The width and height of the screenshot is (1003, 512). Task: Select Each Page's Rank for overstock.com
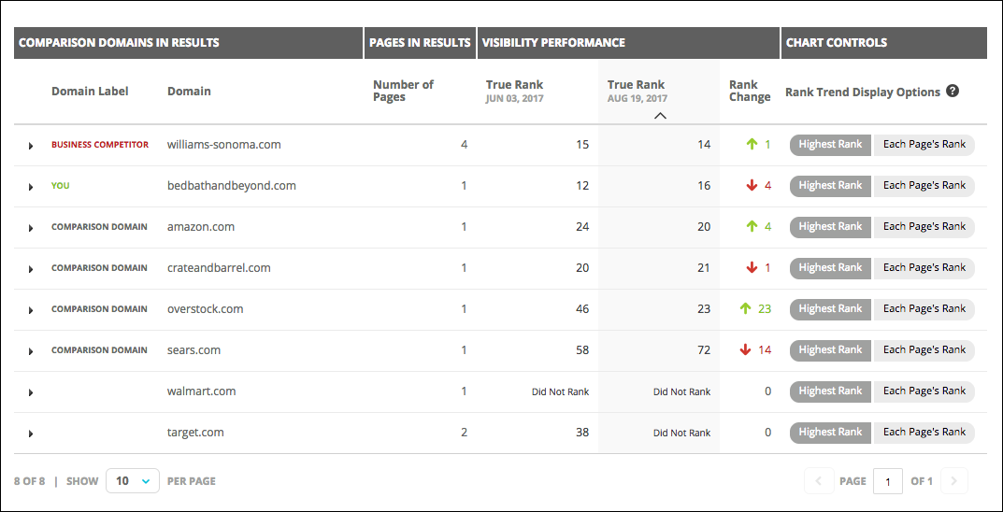pos(924,308)
